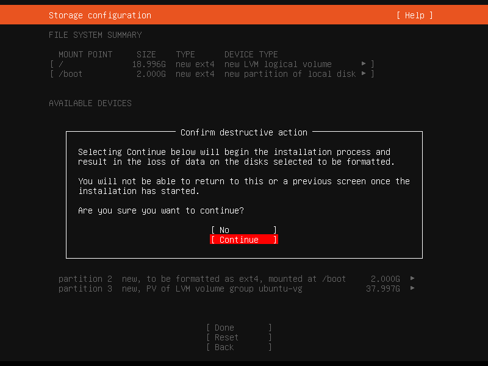This screenshot has width=488, height=366.
Task: Click the DEVICE TYPE column header
Action: (251, 54)
